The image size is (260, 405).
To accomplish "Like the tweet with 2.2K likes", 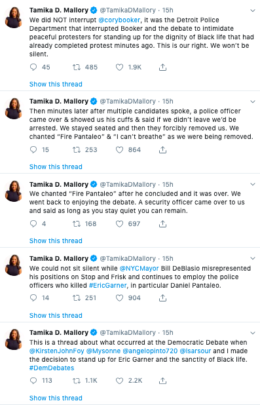I will coord(119,381).
